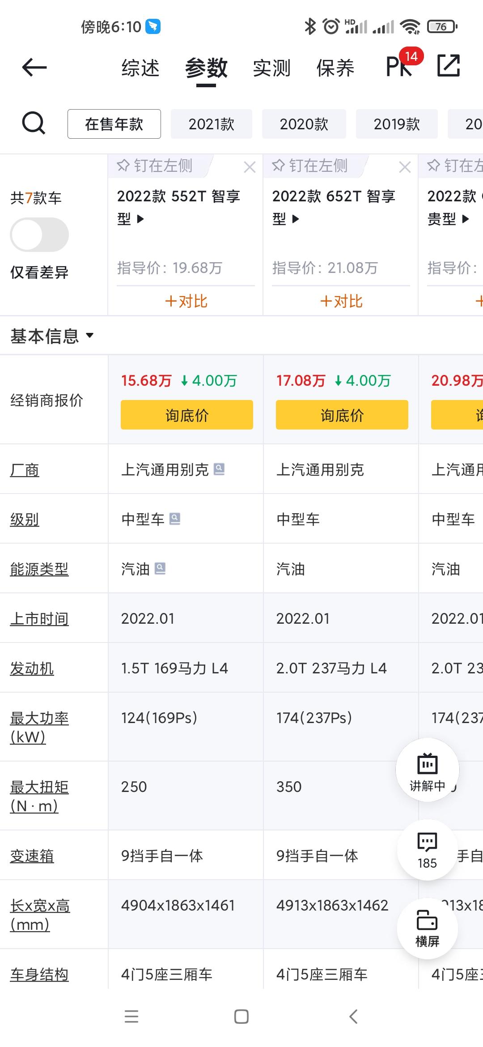Viewport: 483px width, 1047px height.
Task: Open the 厂商 term explanation
Action: click(25, 470)
